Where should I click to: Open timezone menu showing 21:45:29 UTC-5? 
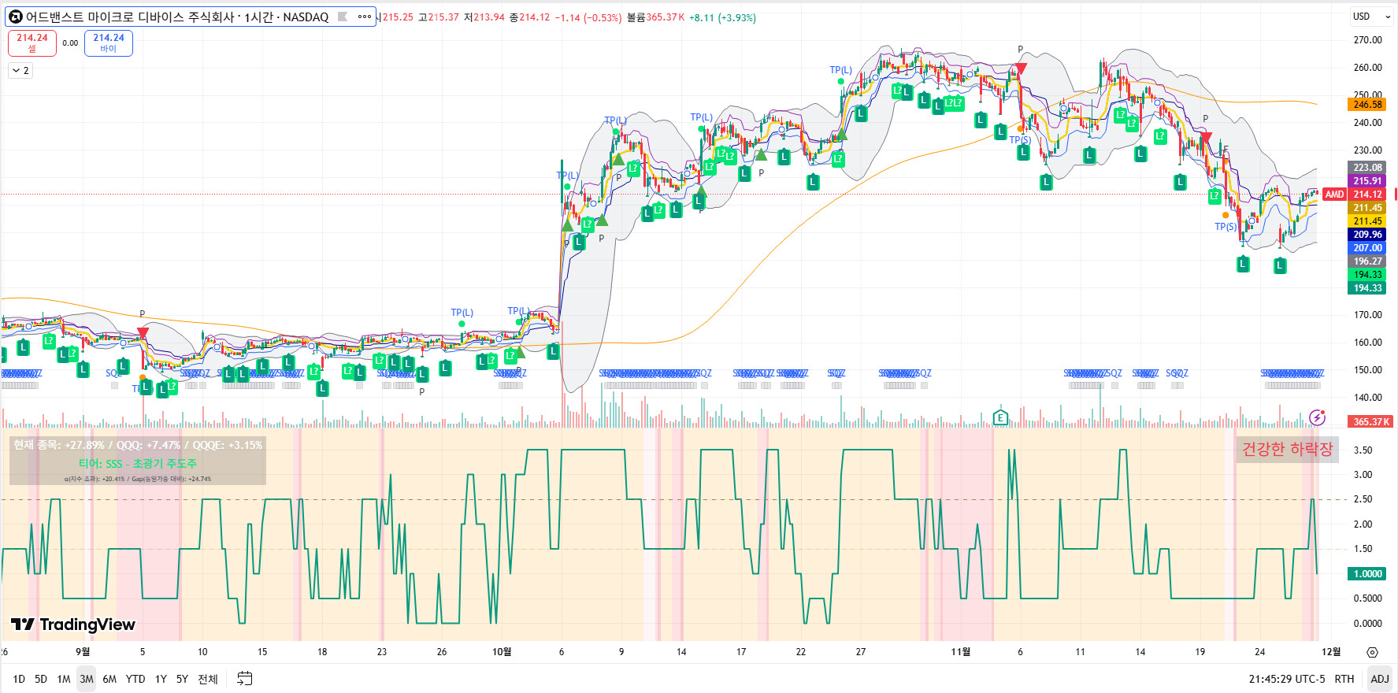pos(1287,679)
